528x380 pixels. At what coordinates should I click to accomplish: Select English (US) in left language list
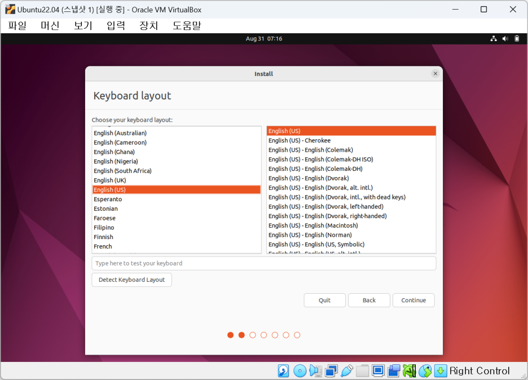[x=177, y=189]
